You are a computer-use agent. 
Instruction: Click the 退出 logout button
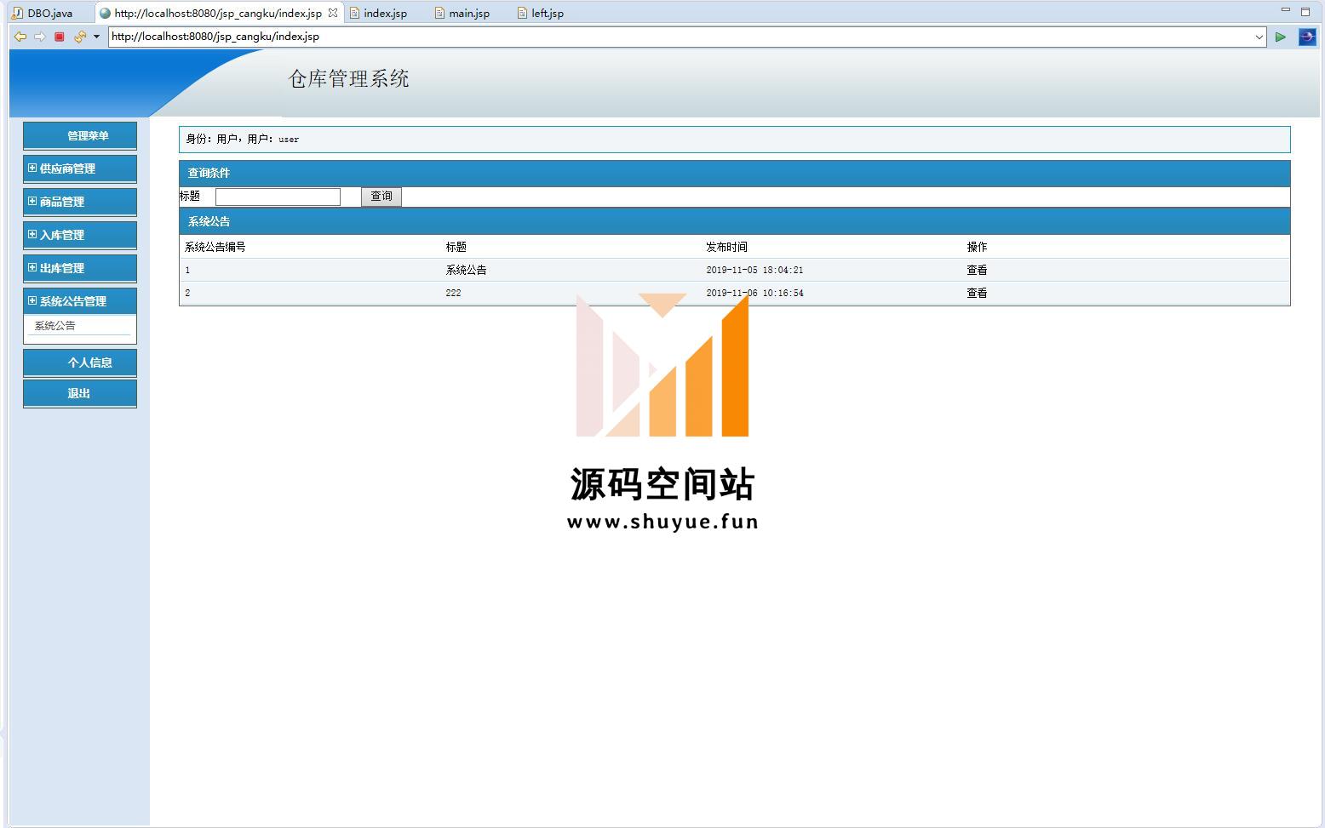click(x=80, y=393)
